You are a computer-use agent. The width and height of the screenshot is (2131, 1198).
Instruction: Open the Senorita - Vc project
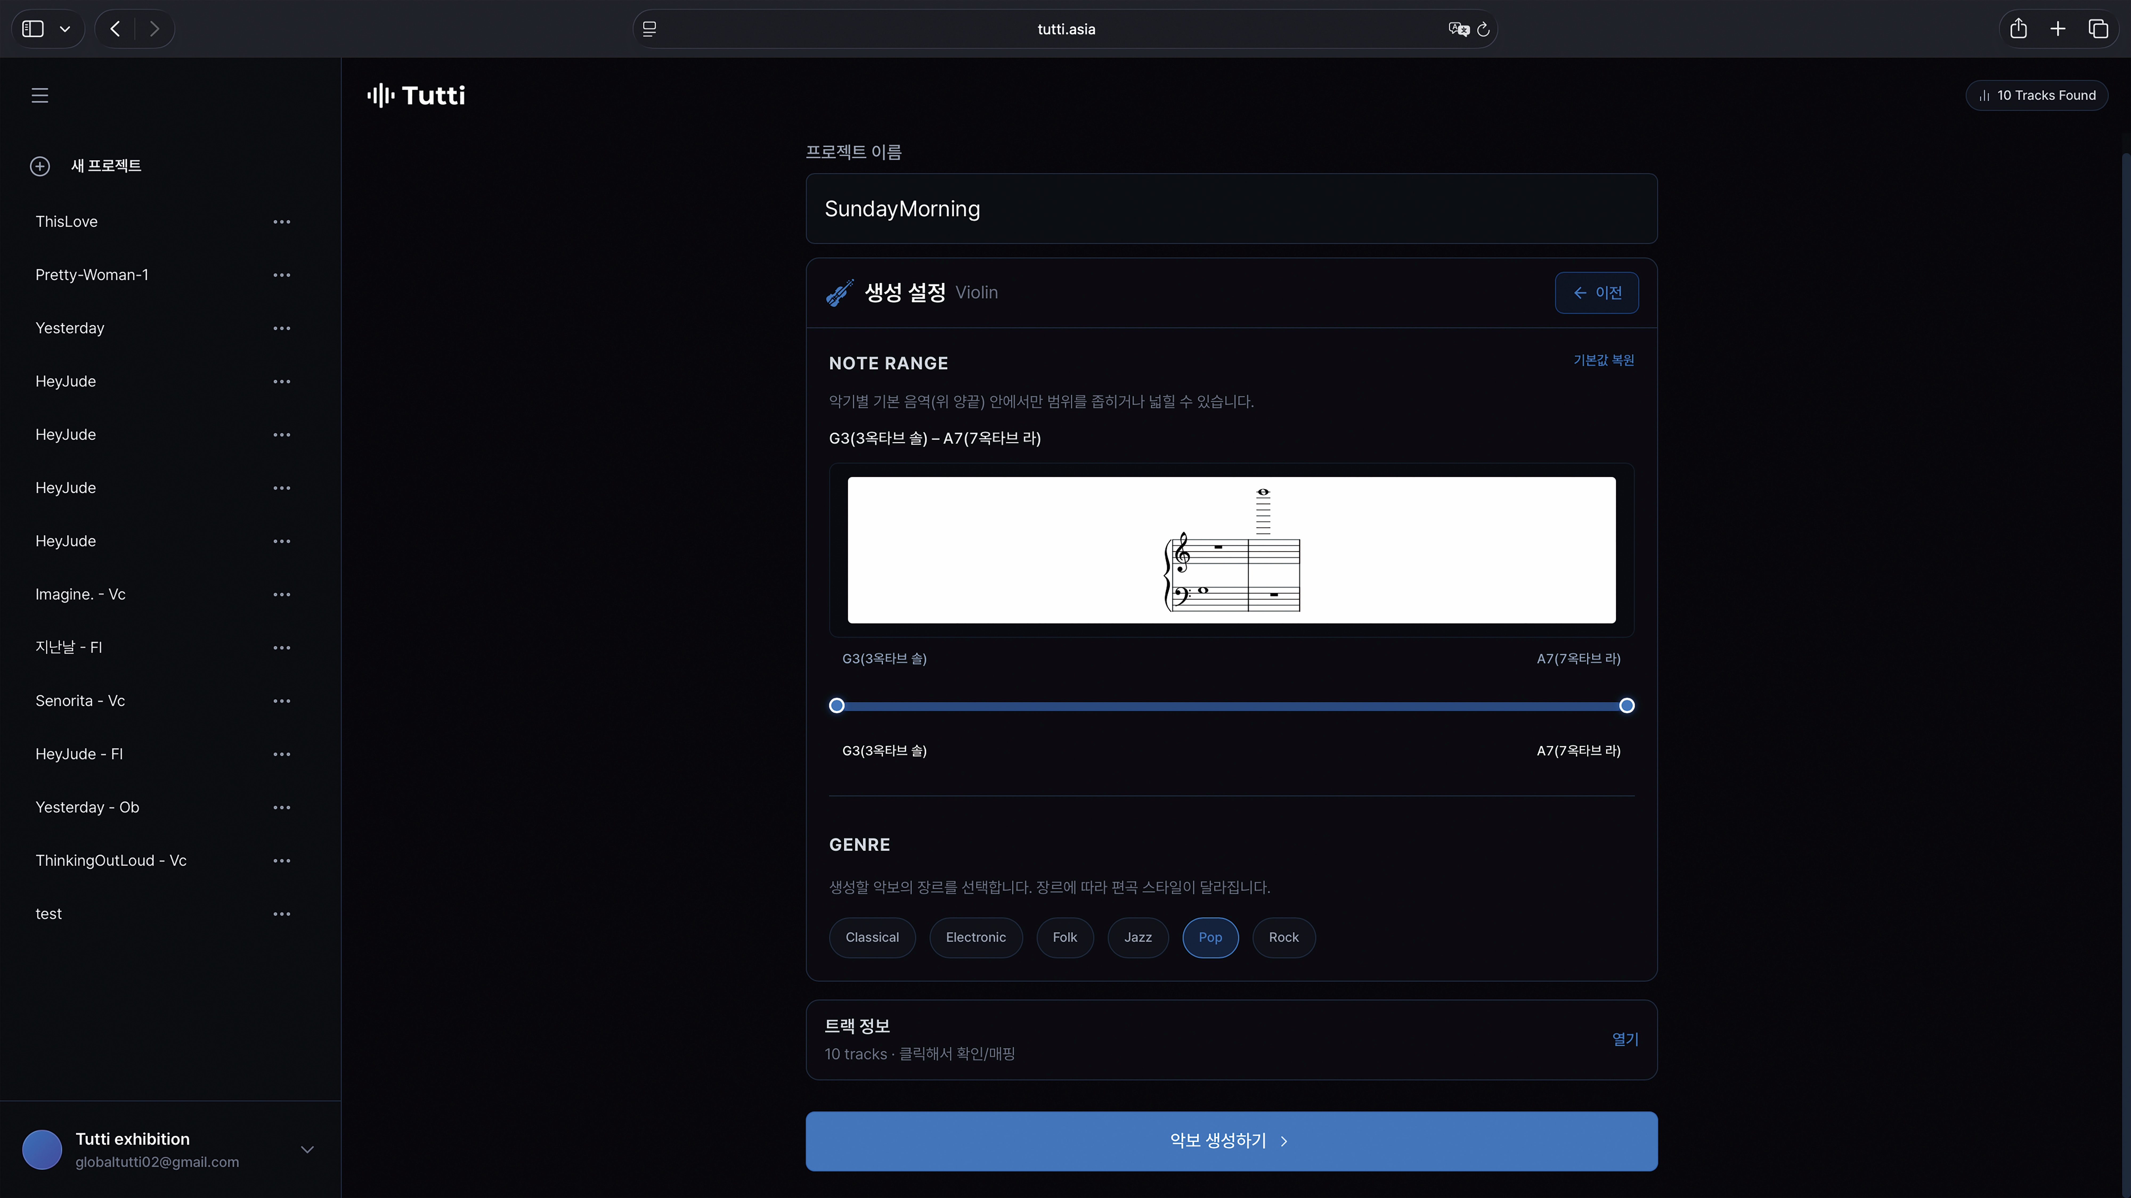click(x=80, y=701)
